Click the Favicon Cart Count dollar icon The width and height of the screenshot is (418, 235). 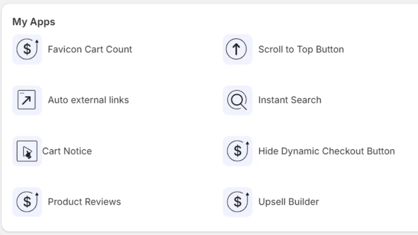pyautogui.click(x=27, y=49)
